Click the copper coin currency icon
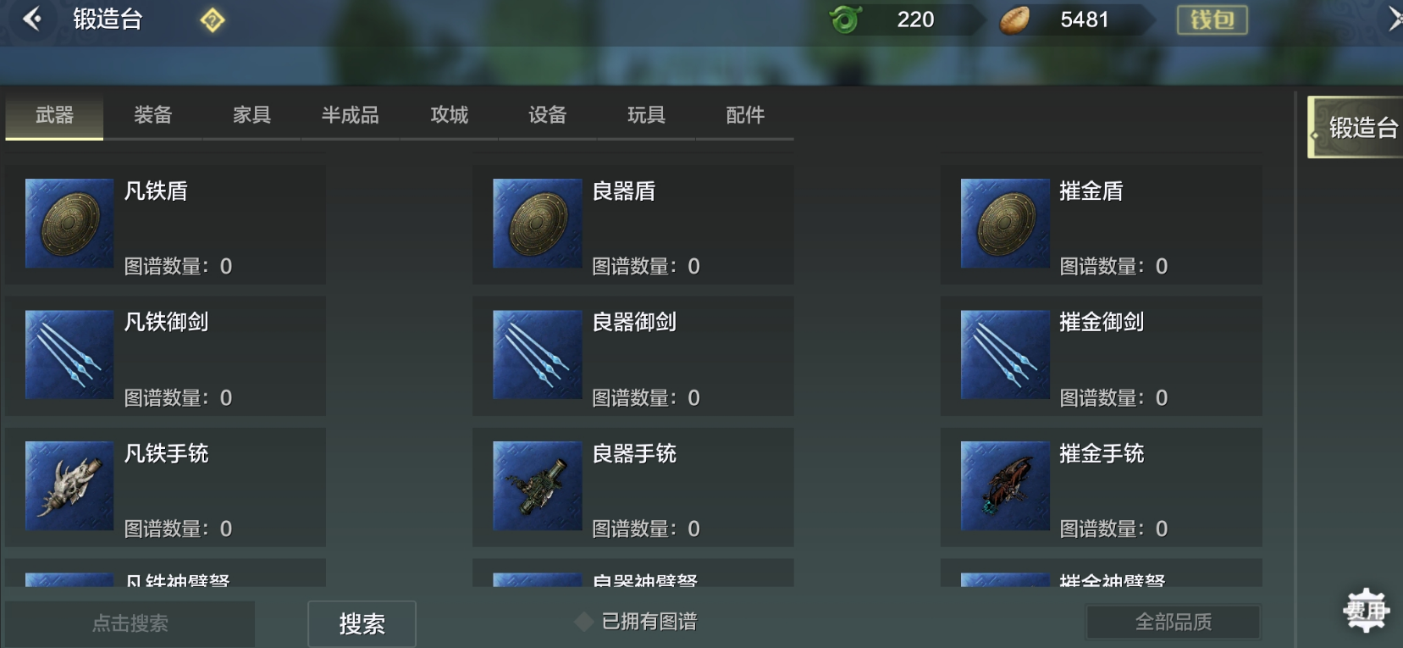The image size is (1403, 648). point(1014,19)
